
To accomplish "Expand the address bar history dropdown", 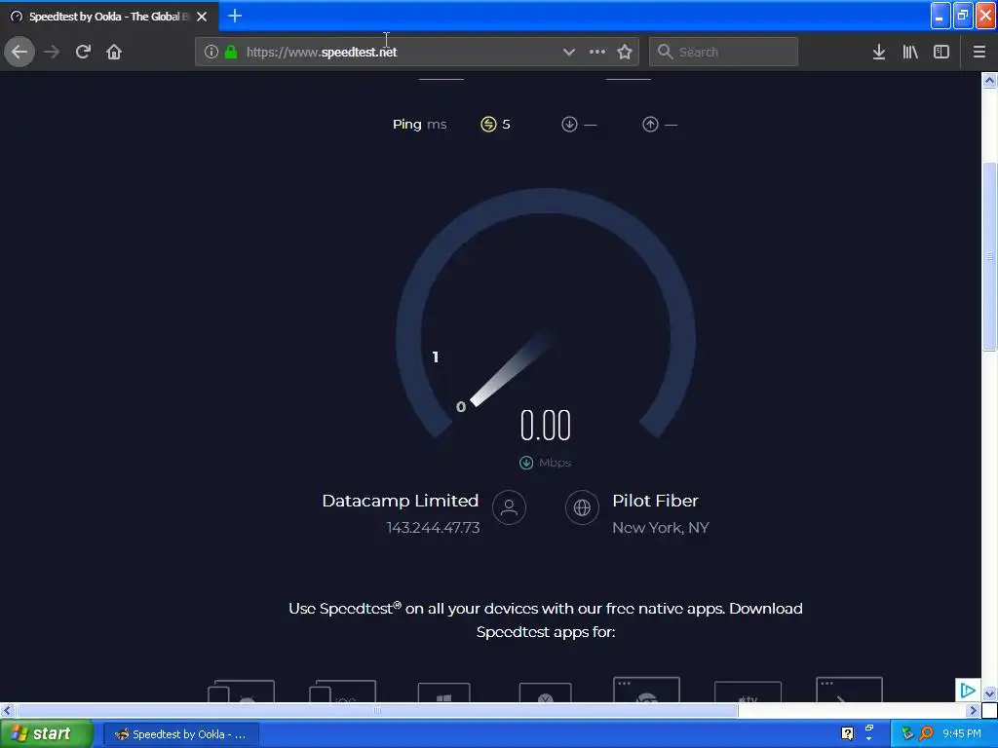I will pyautogui.click(x=569, y=52).
